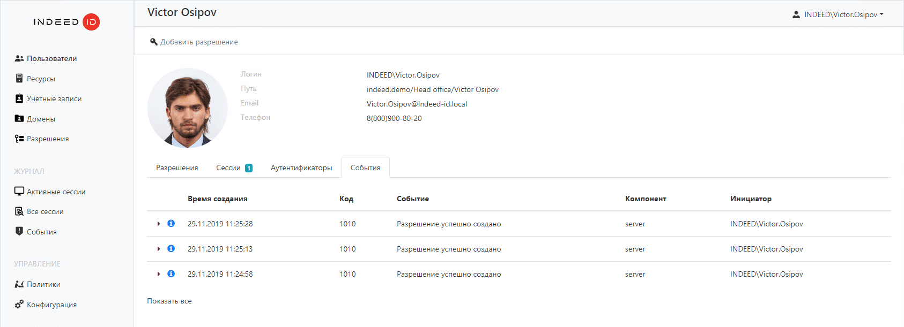Open the INDEED\Victor.Osipov account dropdown
904x327 pixels.
(838, 14)
